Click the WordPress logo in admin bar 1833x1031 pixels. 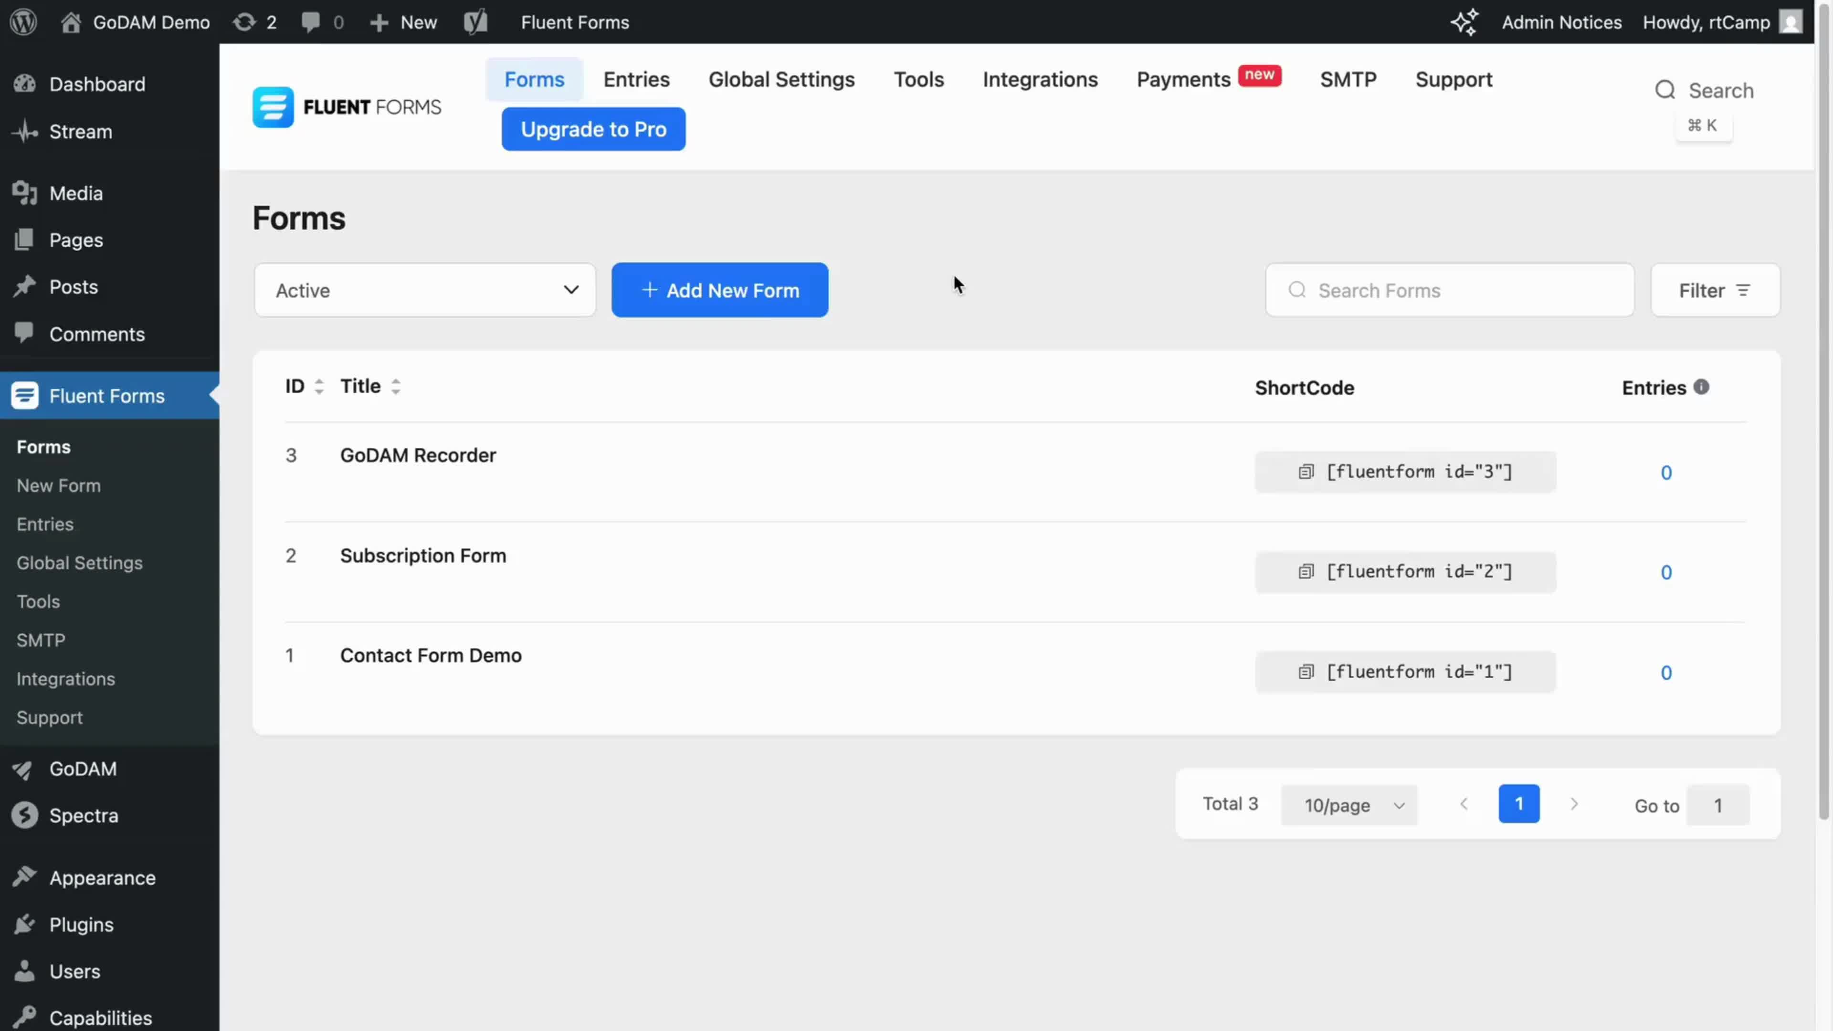coord(23,22)
